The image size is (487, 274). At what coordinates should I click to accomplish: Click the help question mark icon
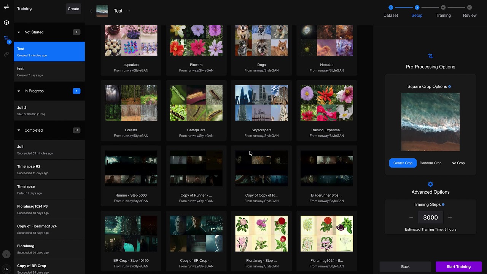coord(6,254)
